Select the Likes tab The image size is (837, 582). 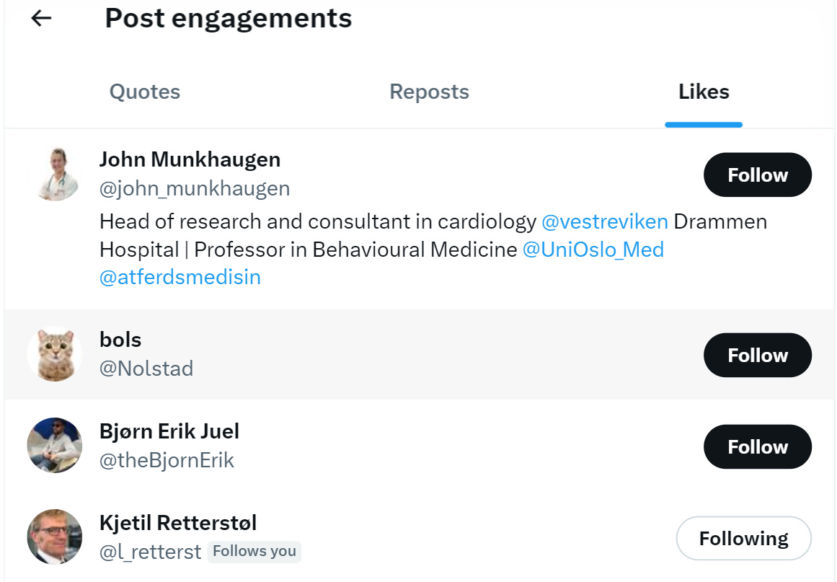coord(704,92)
